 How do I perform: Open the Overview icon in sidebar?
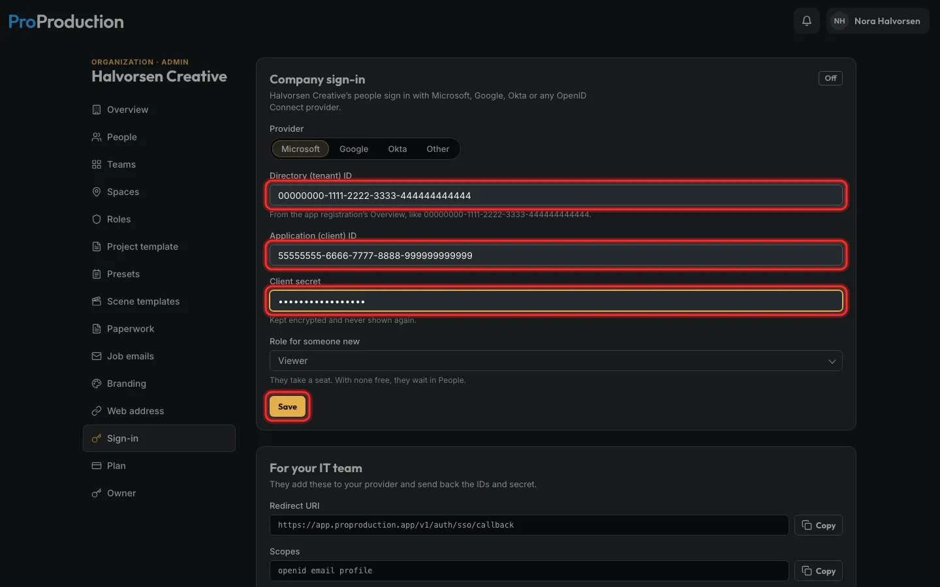(x=97, y=110)
